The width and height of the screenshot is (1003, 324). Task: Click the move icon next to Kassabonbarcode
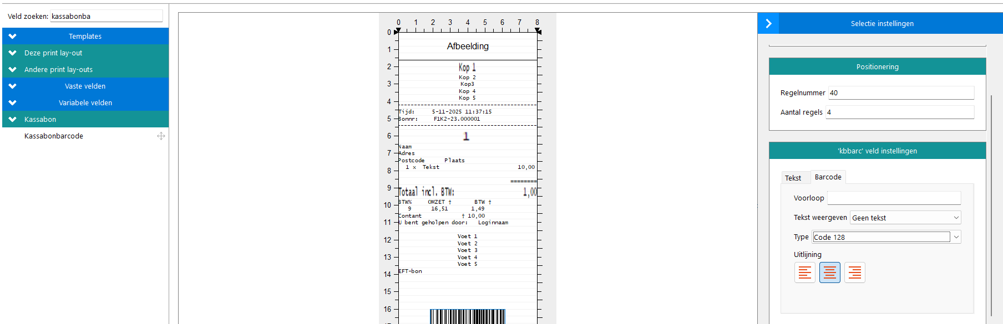tap(161, 136)
